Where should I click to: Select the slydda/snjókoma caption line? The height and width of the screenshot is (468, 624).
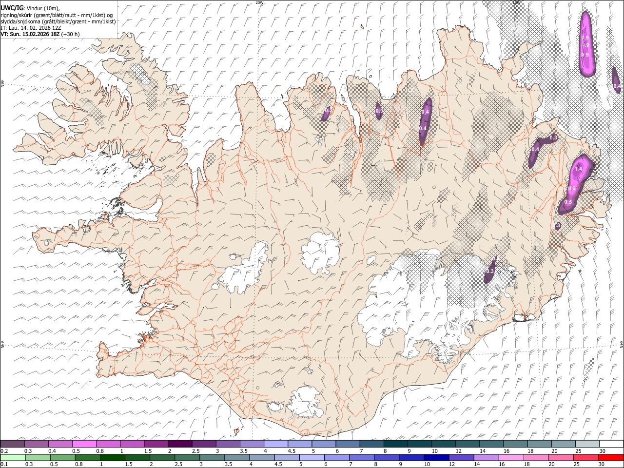click(x=58, y=21)
